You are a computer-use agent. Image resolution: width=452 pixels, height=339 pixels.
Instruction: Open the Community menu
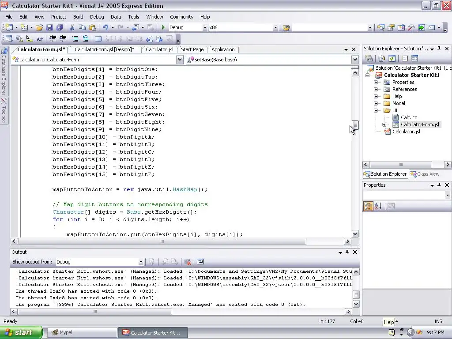coord(181,17)
